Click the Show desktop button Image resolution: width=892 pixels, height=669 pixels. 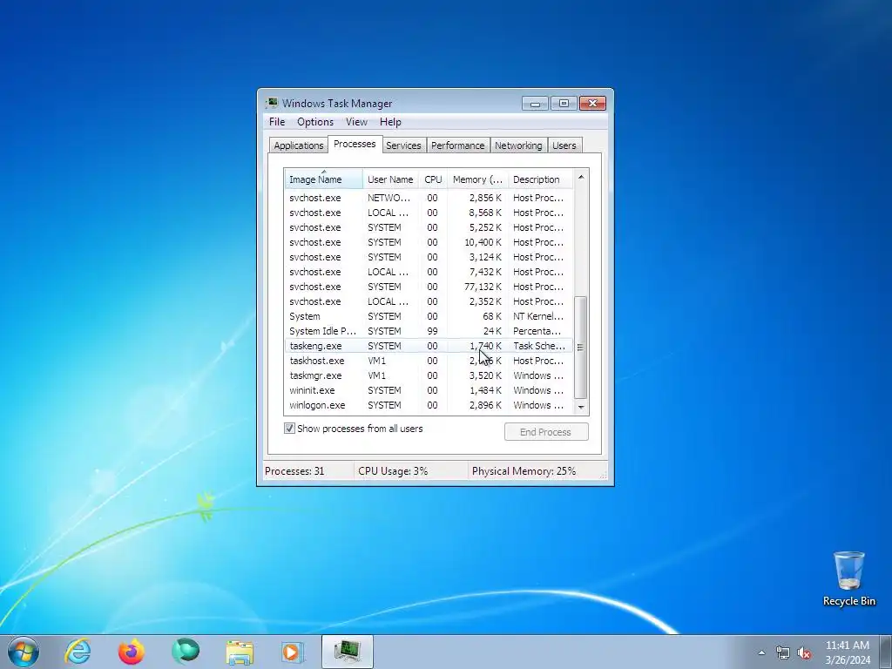tap(886, 652)
